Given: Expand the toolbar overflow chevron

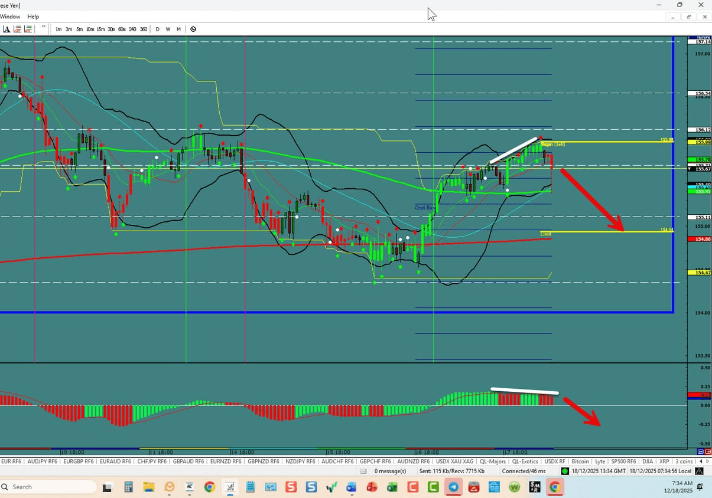Looking at the screenshot, I should (43, 27).
